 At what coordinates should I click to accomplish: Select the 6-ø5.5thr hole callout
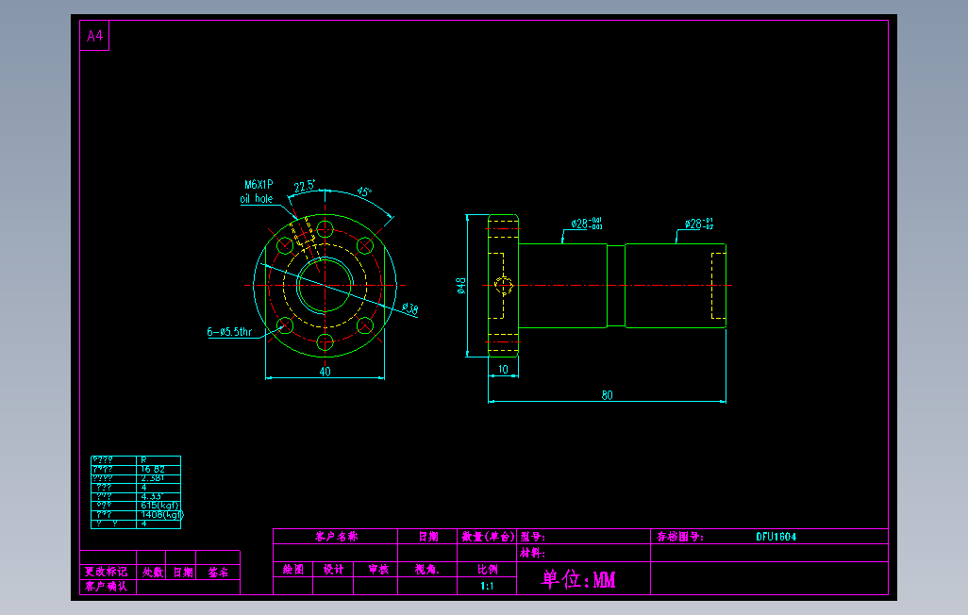tap(229, 332)
